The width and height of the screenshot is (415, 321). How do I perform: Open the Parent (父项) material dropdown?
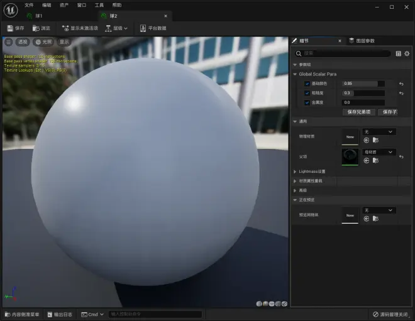coord(379,152)
